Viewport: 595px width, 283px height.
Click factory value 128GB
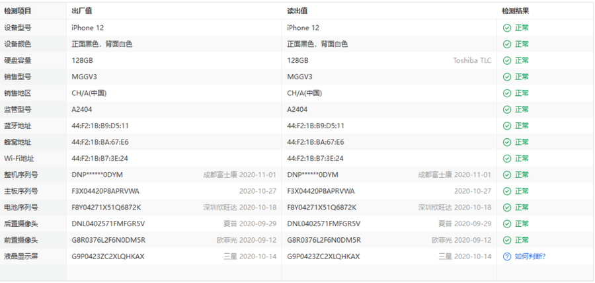point(83,60)
